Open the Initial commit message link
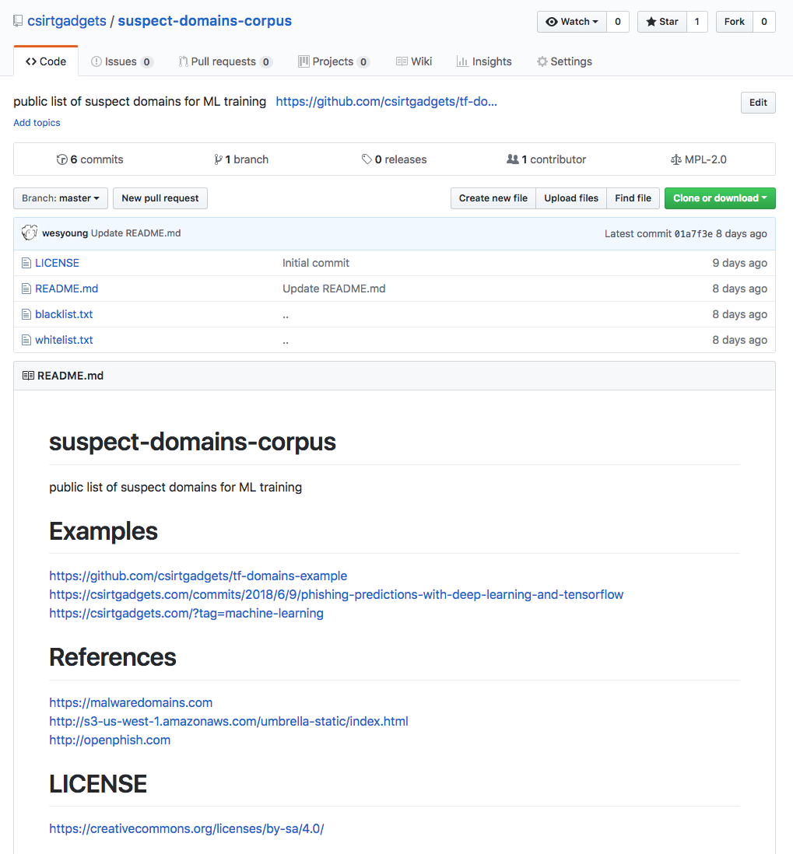Viewport: 793px width, 854px height. 315,263
